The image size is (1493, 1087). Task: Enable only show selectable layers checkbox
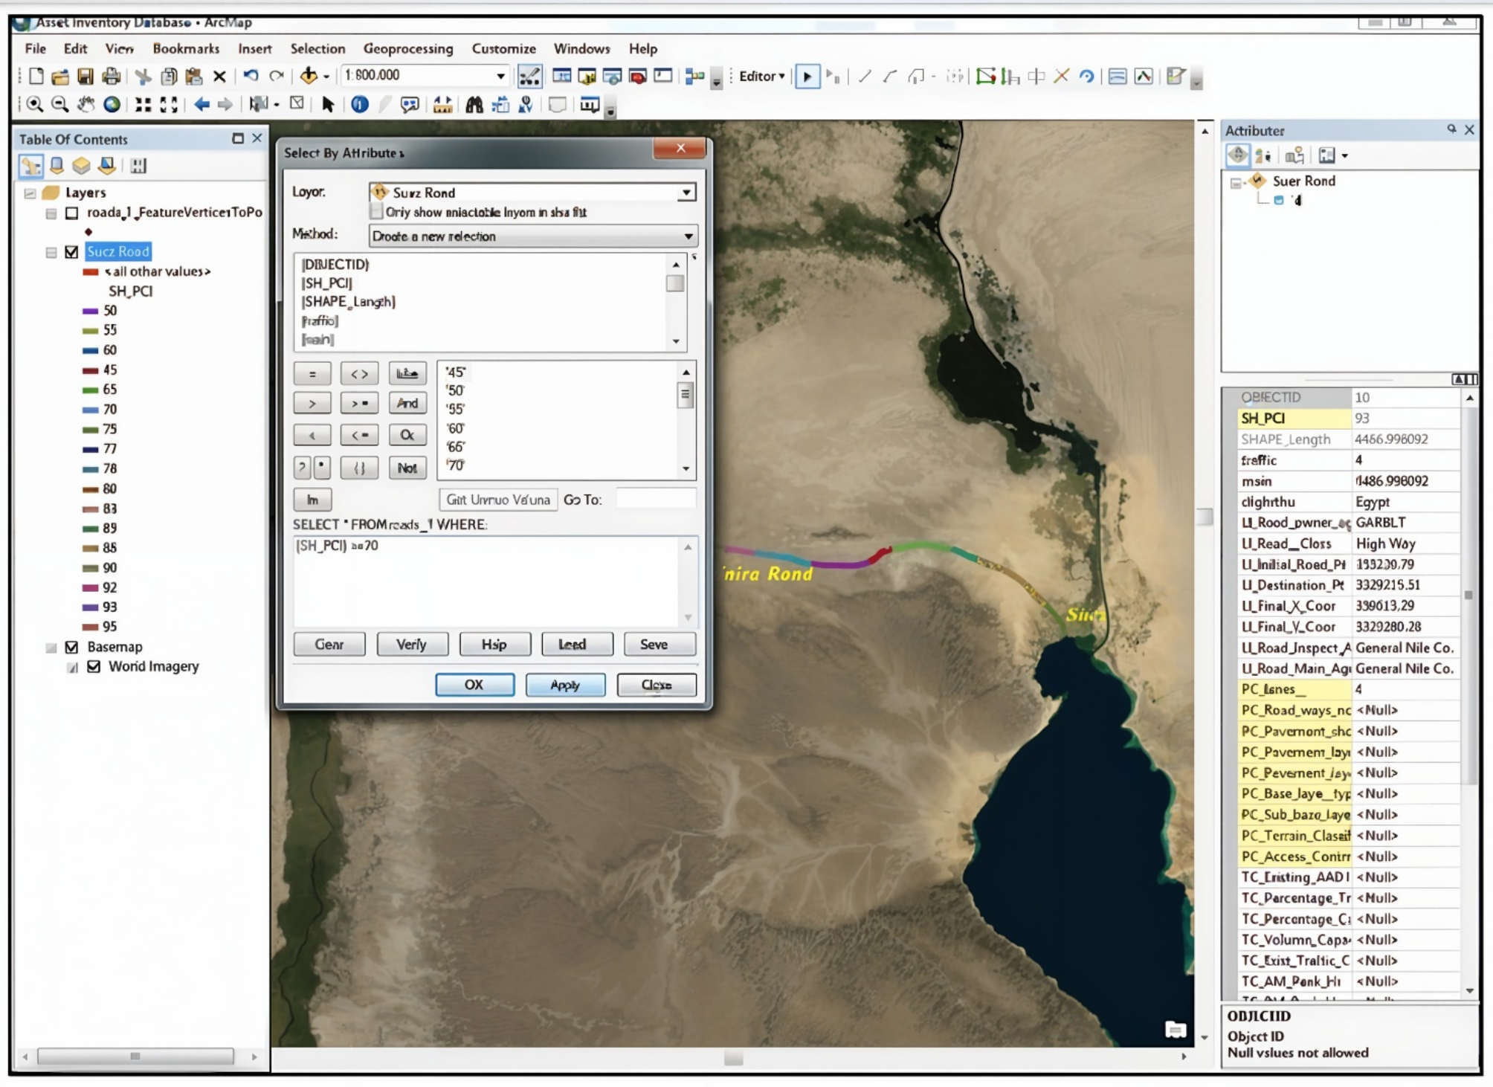(377, 213)
